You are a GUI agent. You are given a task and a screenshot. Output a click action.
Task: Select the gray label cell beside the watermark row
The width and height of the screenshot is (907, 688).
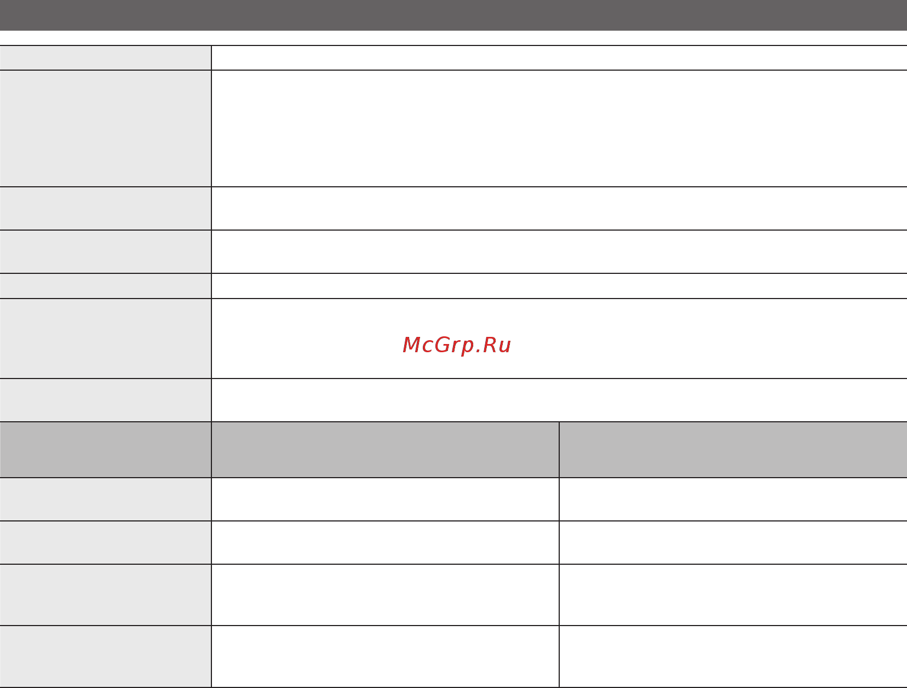pyautogui.click(x=105, y=339)
